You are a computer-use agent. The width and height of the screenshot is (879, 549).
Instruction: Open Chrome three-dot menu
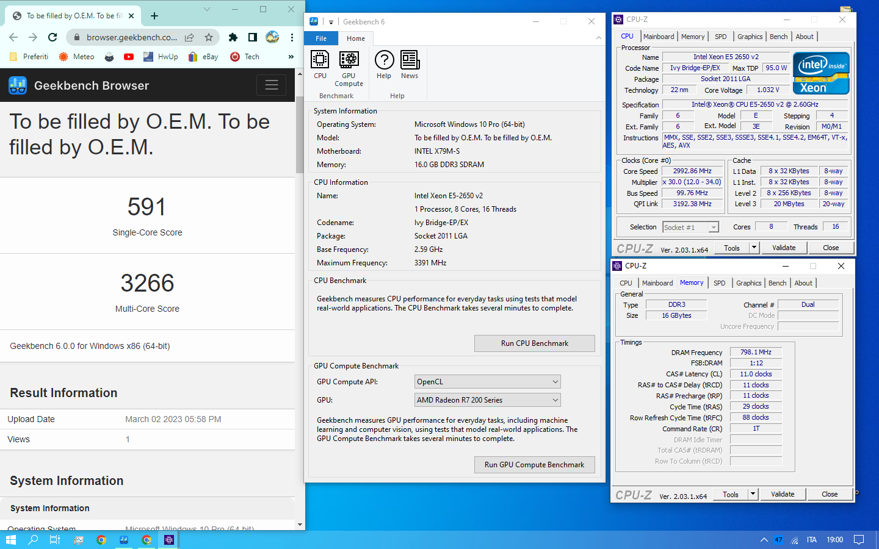point(292,37)
